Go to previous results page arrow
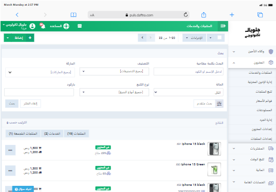 coord(151,38)
